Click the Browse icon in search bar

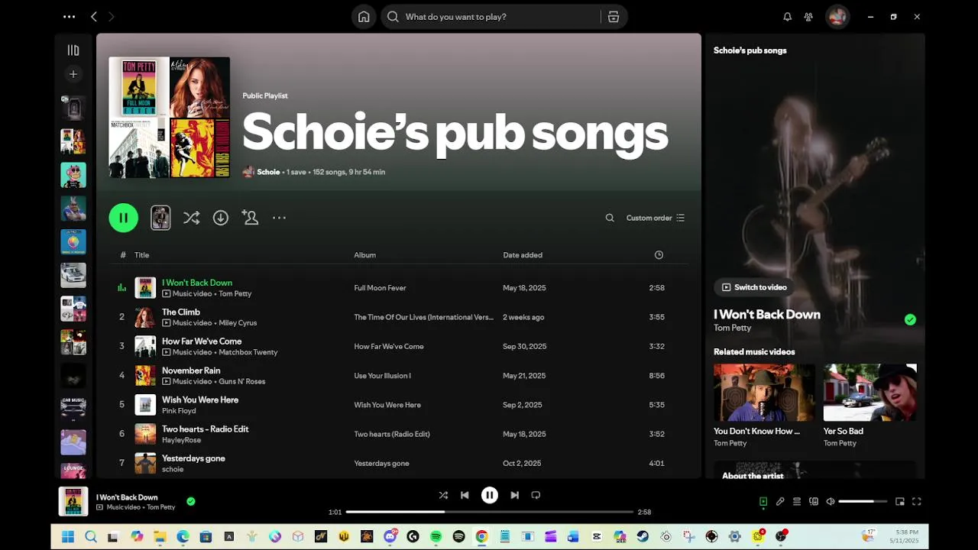613,17
